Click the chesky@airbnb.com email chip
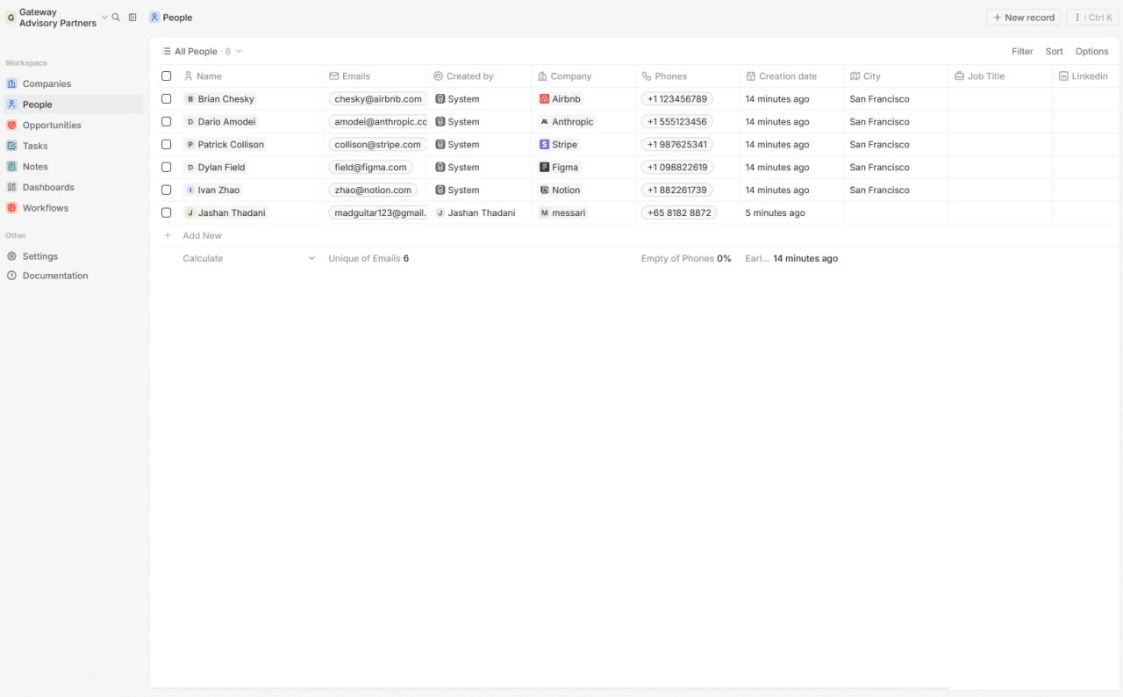This screenshot has width=1123, height=697. pos(378,99)
